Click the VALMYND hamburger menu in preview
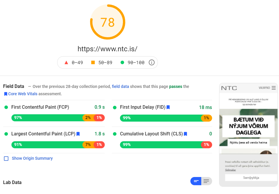This screenshot has height=194, width=279. click(273, 88)
